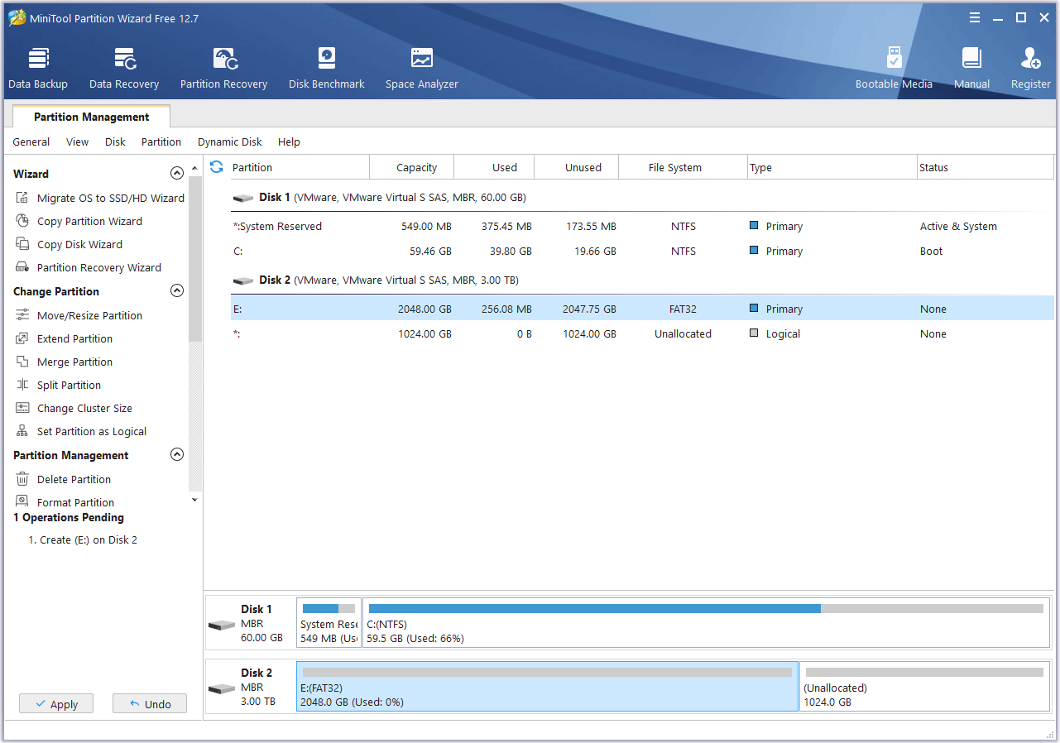Click the Format Partition icon
1060x743 pixels.
point(22,502)
